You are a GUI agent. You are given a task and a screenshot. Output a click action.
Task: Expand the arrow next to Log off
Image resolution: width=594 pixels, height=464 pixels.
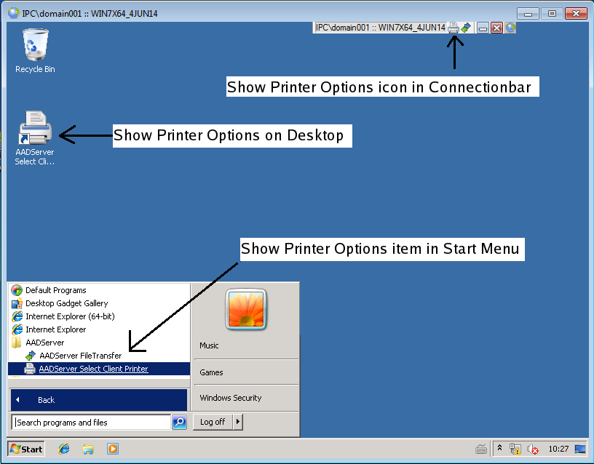click(238, 422)
